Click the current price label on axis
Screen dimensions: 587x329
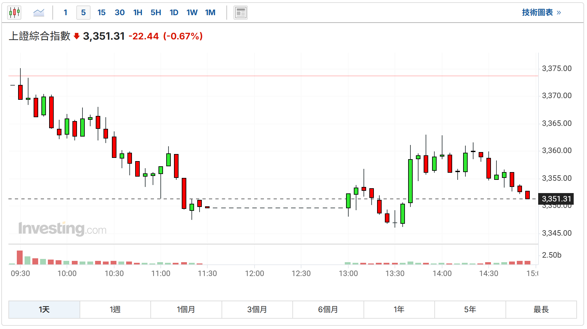point(556,199)
